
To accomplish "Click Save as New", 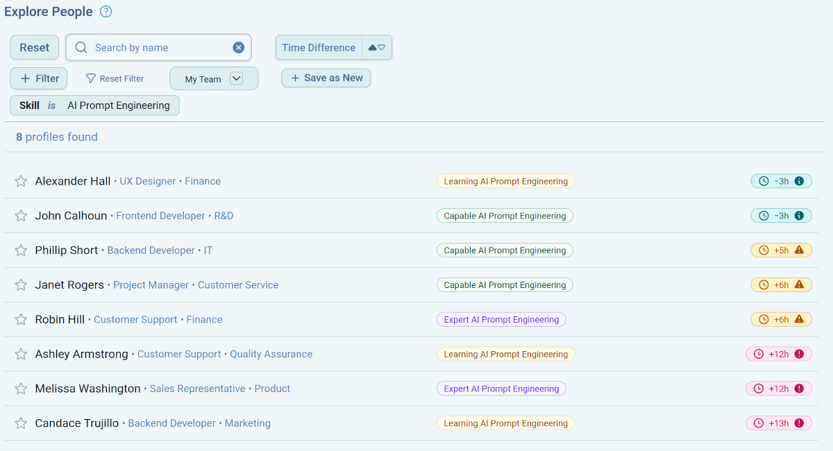I will click(326, 78).
